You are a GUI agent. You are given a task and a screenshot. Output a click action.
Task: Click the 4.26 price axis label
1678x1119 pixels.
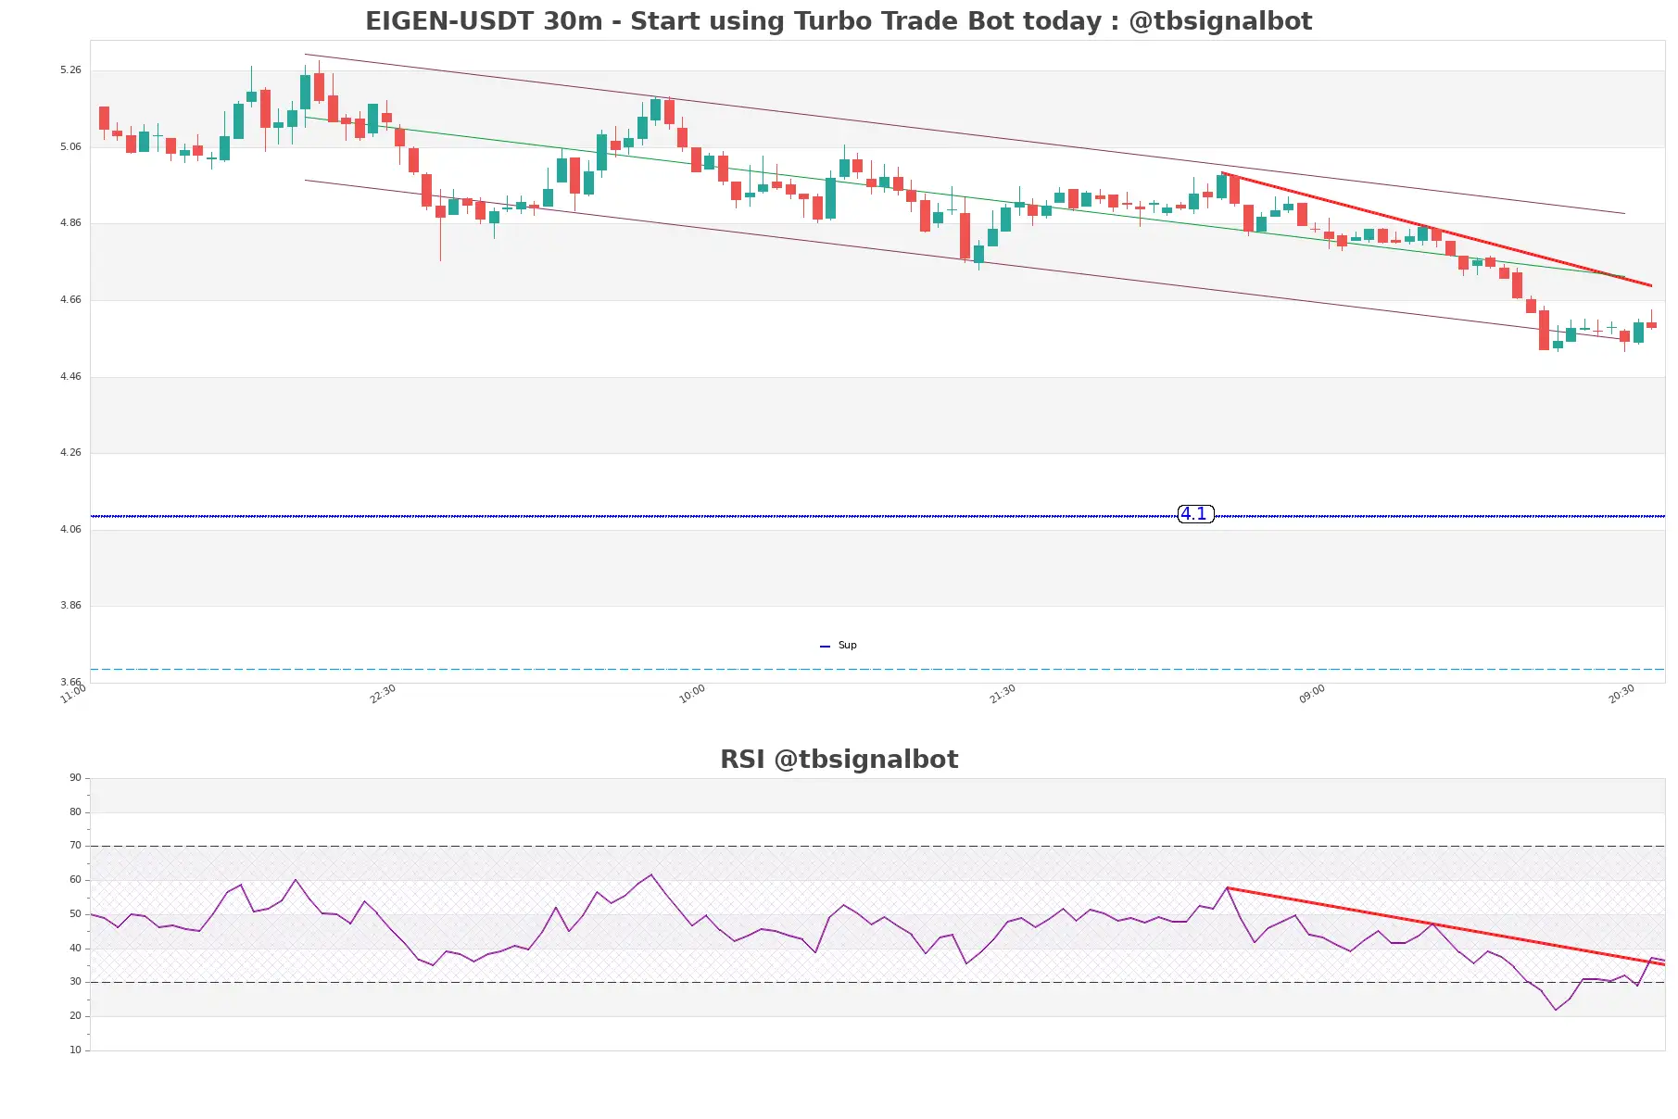point(70,453)
